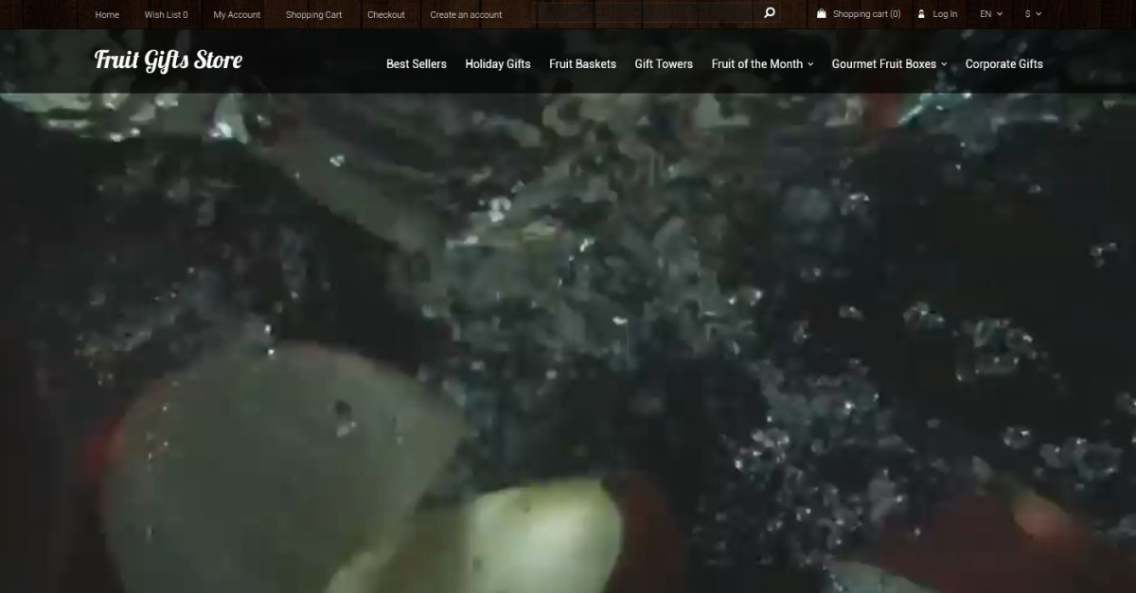Open Wish List 0 link
Viewport: 1136px width, 593px height.
(167, 14)
